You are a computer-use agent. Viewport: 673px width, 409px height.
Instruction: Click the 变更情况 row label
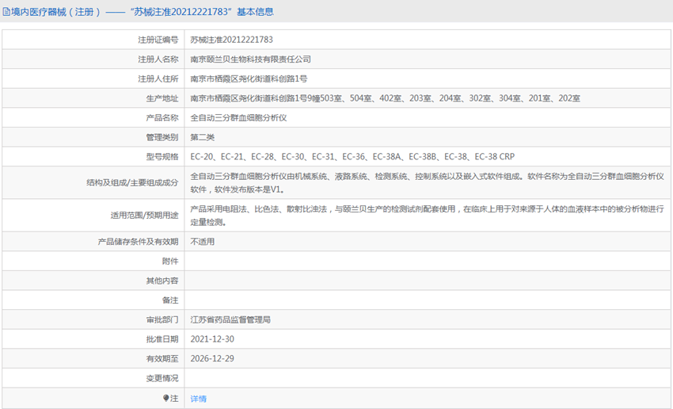tap(162, 378)
